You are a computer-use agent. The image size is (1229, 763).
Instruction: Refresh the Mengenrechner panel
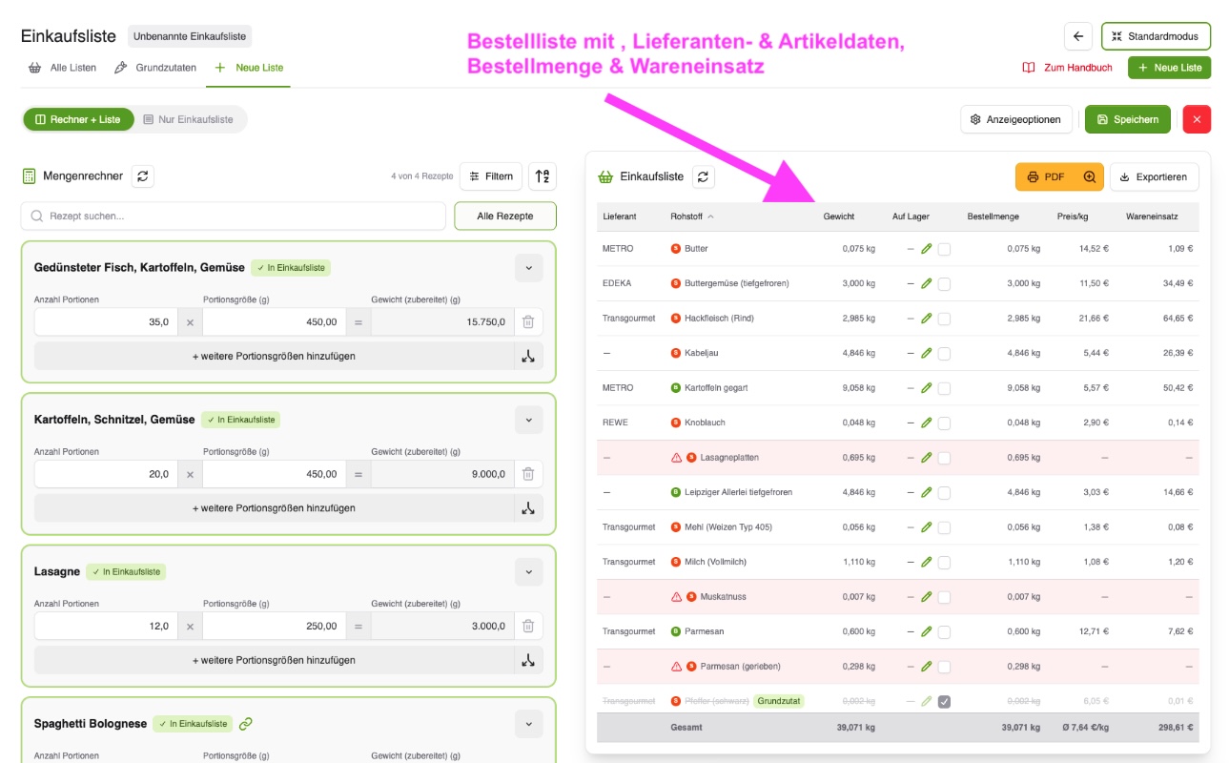click(143, 175)
